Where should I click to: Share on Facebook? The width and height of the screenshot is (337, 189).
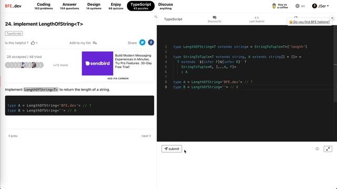(151, 43)
